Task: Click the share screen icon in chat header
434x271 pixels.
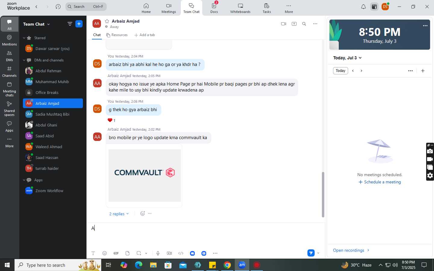Action: click(x=294, y=24)
